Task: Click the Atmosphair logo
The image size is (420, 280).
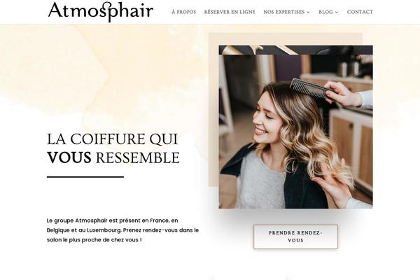Action: point(101,12)
